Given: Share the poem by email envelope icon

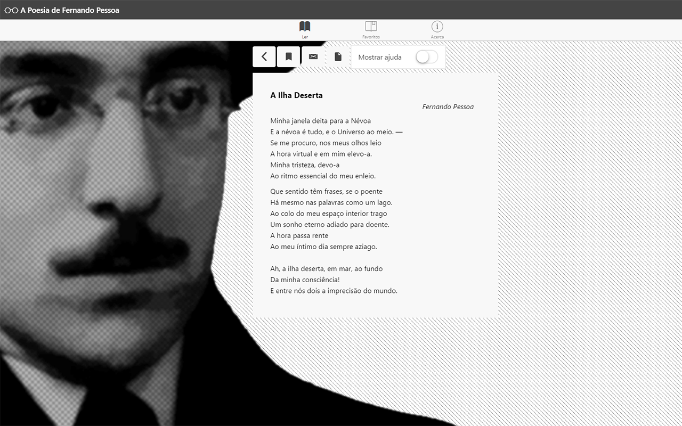Looking at the screenshot, I should click(x=313, y=56).
